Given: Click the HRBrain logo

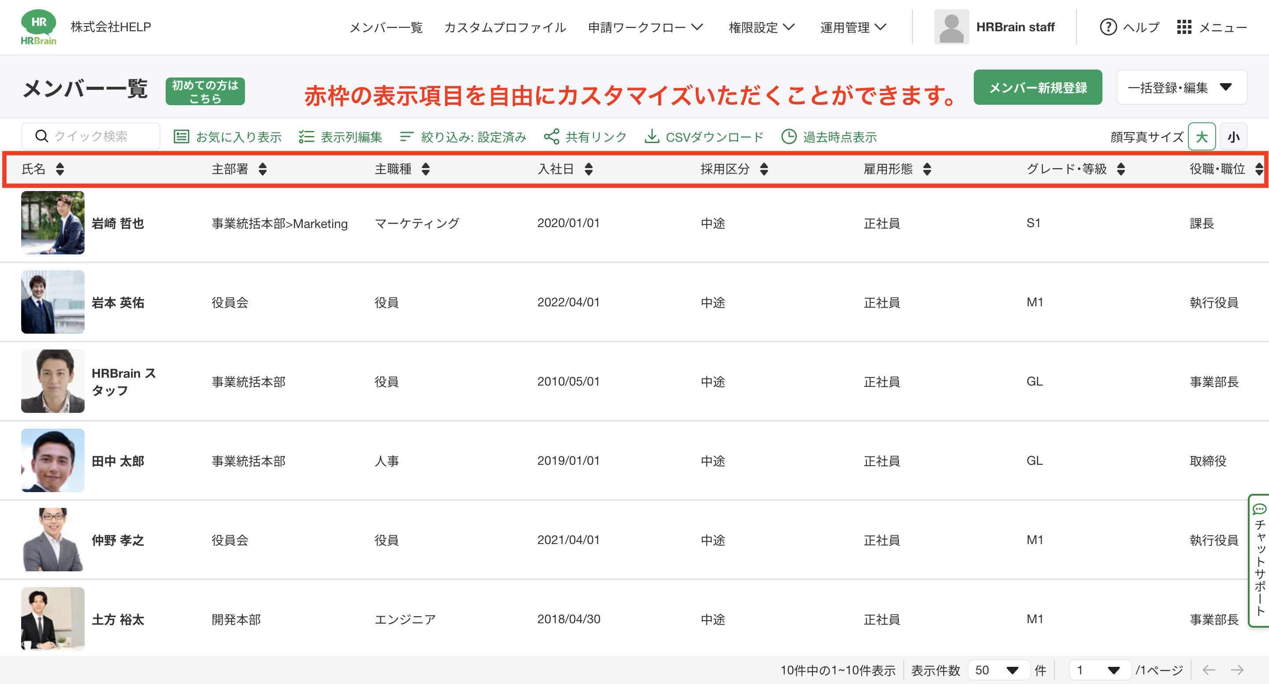Looking at the screenshot, I should [38, 27].
